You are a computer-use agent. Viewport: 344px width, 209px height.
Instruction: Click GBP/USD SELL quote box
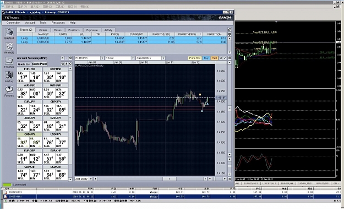click(50, 77)
